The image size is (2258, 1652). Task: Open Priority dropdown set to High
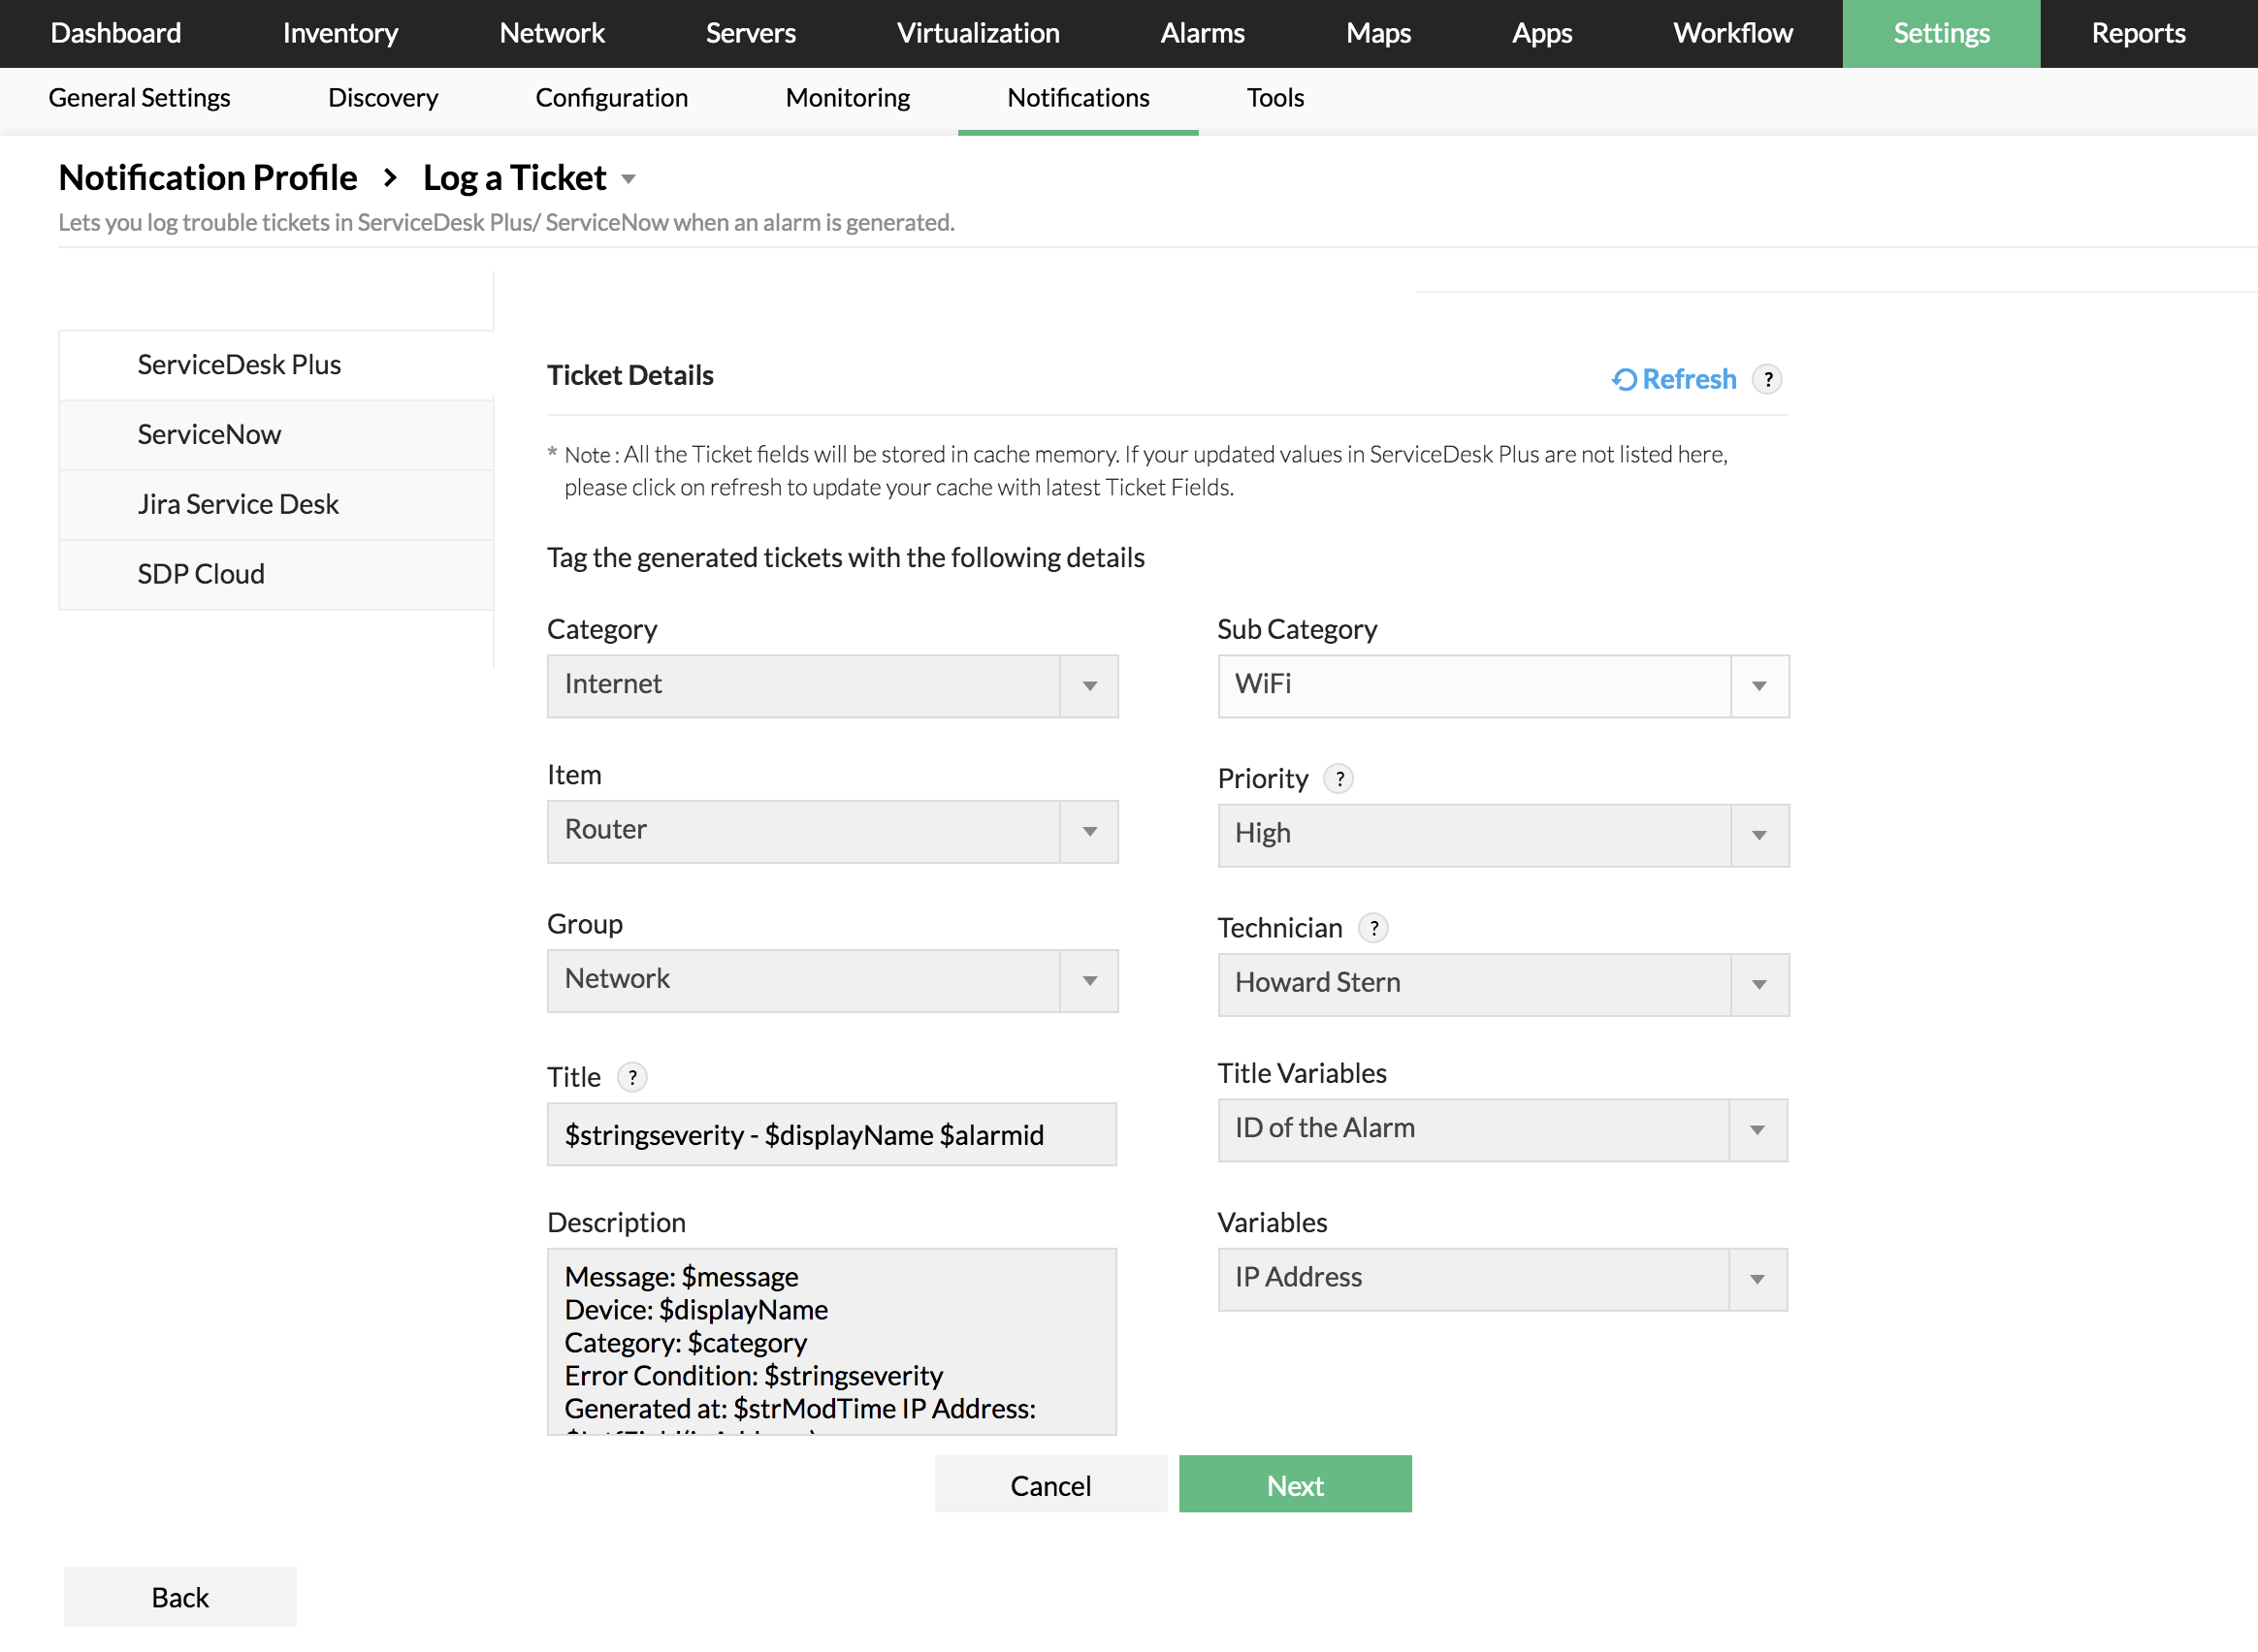pyautogui.click(x=1758, y=835)
